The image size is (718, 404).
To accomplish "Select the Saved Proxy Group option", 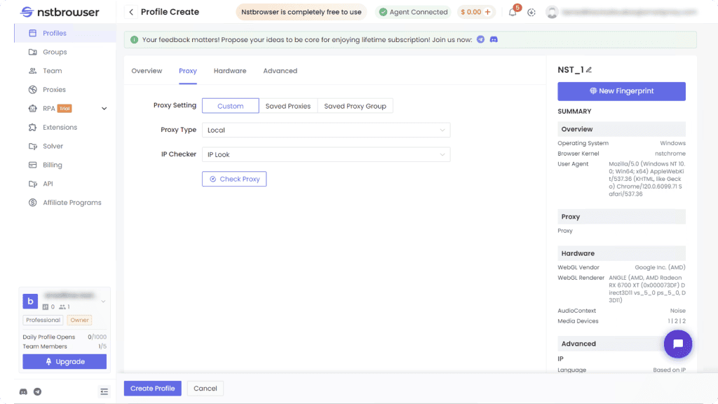I will coord(355,106).
